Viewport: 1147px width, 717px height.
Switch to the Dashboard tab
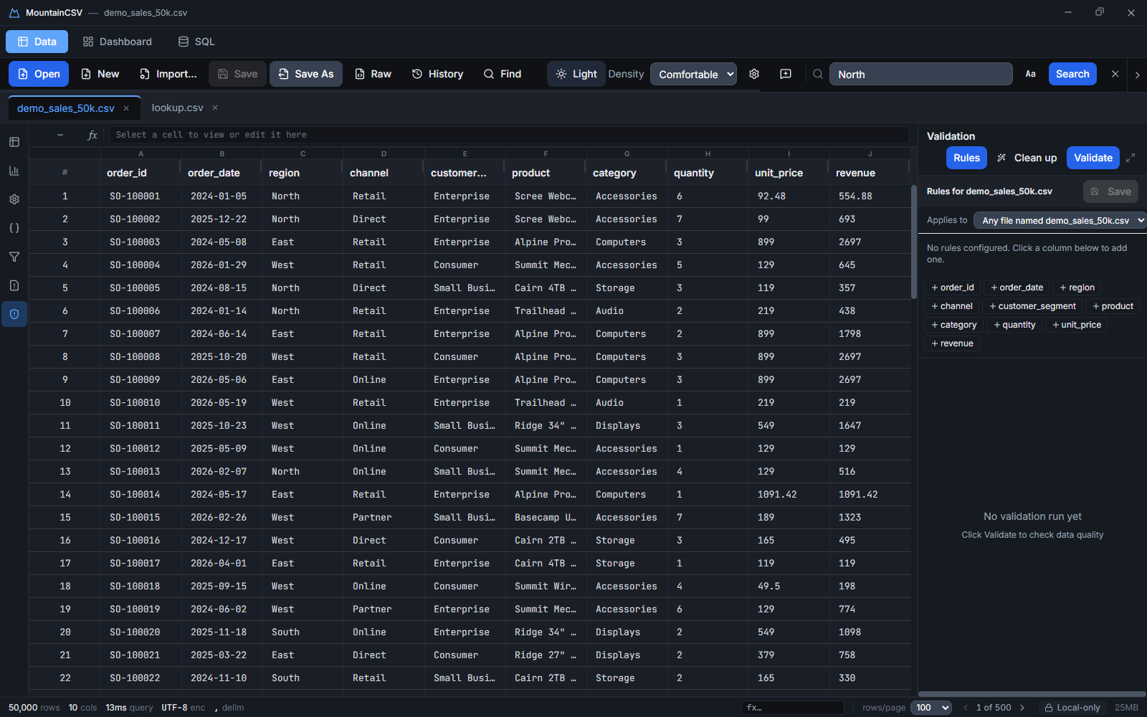117,42
